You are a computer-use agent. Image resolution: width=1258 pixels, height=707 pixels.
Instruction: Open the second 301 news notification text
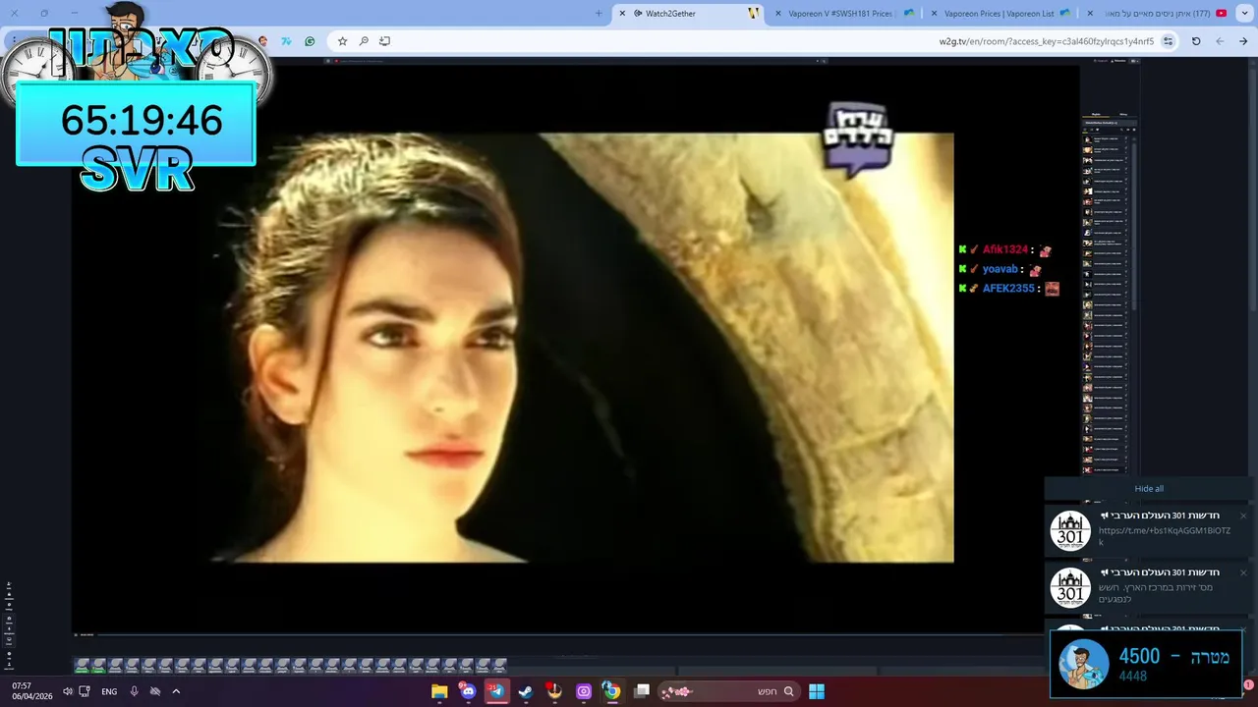1157,592
